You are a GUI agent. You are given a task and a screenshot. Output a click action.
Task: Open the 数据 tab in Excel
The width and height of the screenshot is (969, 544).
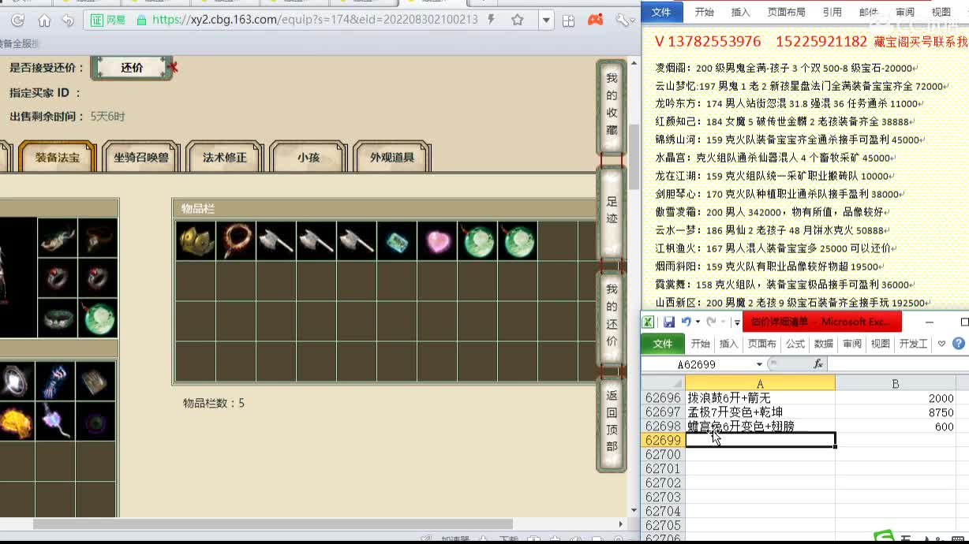(823, 344)
